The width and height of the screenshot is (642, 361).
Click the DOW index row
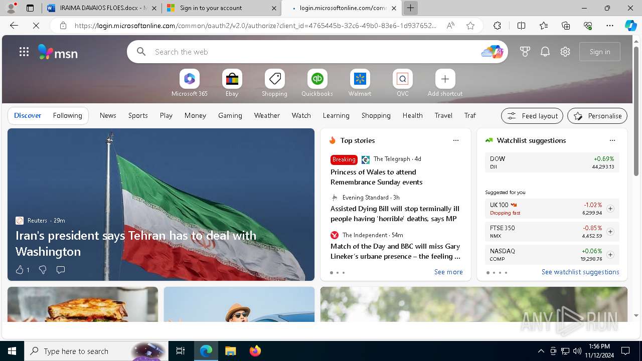point(552,162)
